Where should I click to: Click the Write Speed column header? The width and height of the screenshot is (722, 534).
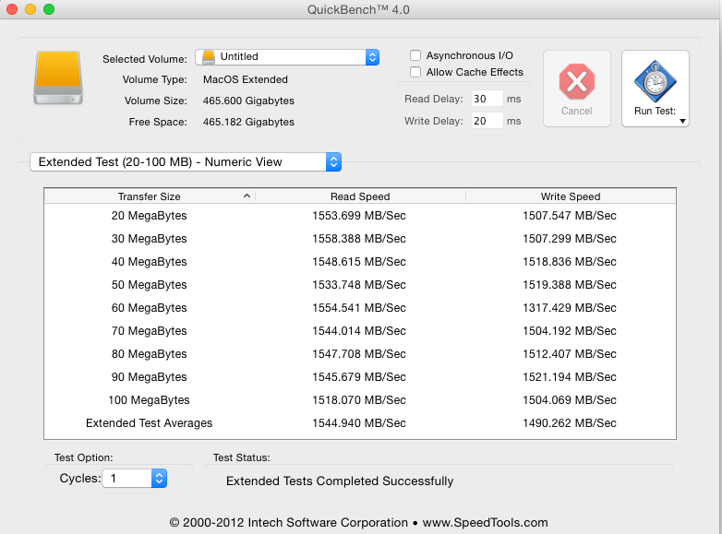[571, 196]
